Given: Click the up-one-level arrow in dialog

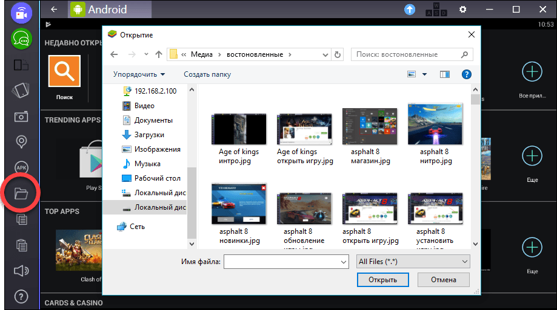Looking at the screenshot, I should pos(159,54).
